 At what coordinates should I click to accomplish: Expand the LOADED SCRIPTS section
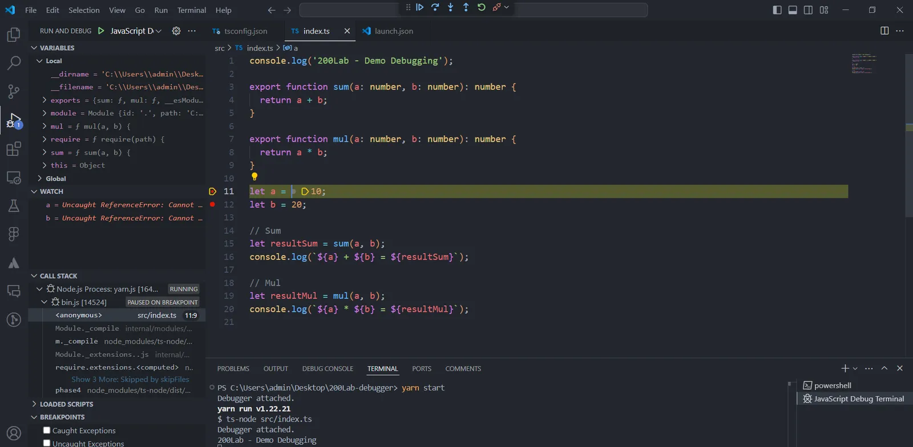click(34, 404)
